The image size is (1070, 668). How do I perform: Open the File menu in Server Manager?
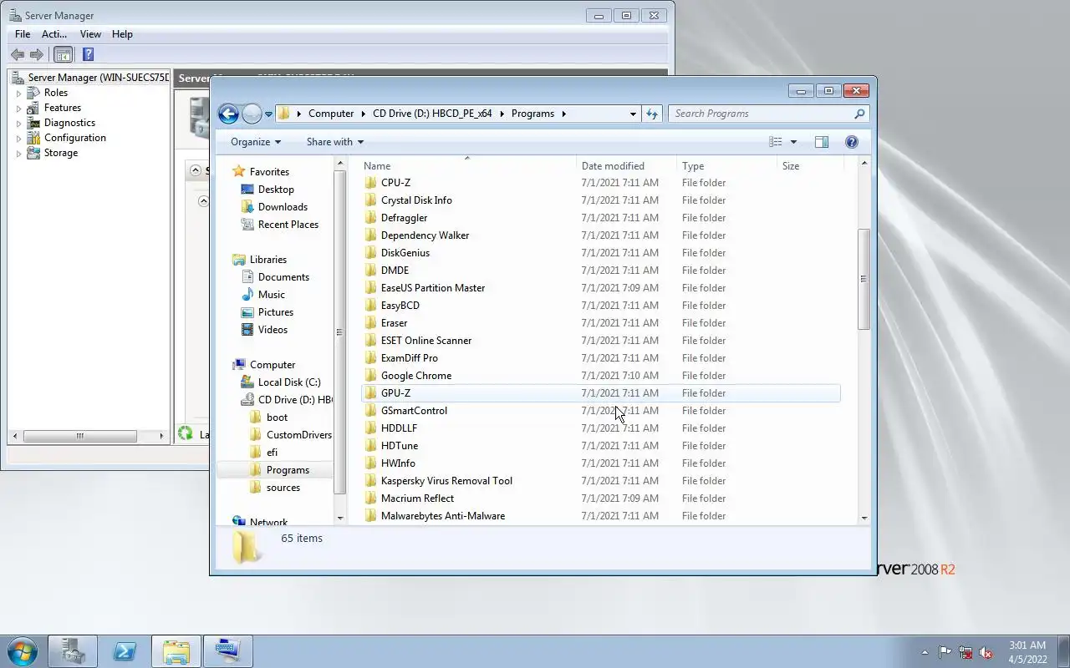tap(23, 34)
